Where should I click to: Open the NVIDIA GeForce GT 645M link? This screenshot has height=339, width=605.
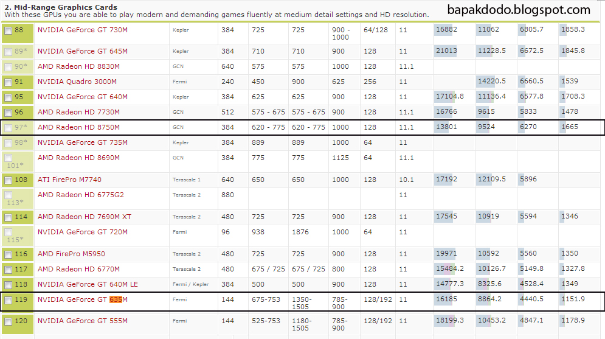click(x=83, y=51)
